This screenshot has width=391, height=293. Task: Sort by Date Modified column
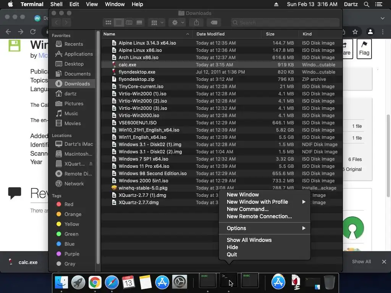[x=227, y=34]
